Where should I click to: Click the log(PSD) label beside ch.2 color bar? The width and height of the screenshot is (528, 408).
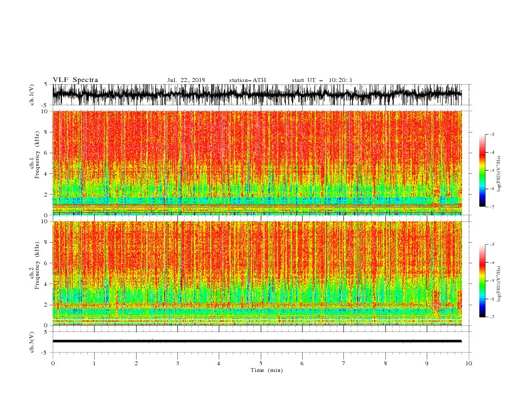pos(499,284)
